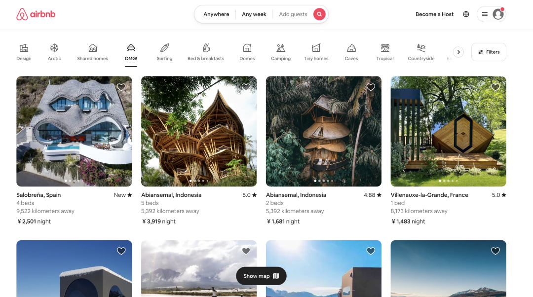Toggle heart on second-row cloudy mountain listing

pyautogui.click(x=246, y=251)
